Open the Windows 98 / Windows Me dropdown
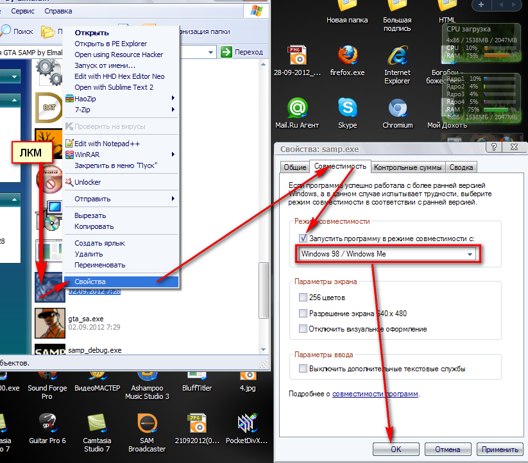The height and width of the screenshot is (463, 528). [x=470, y=254]
